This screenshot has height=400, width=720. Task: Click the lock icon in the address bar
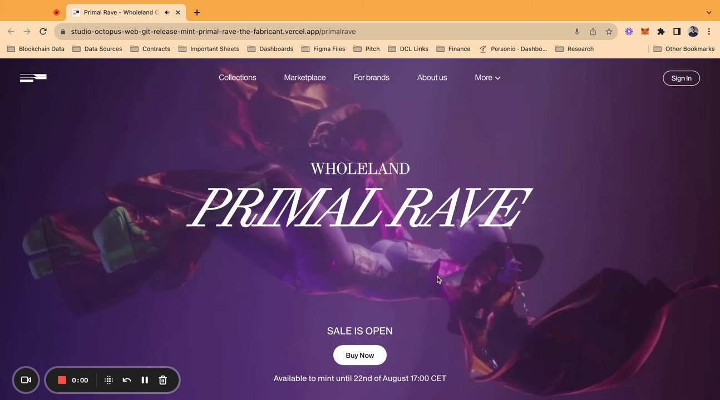tap(62, 32)
